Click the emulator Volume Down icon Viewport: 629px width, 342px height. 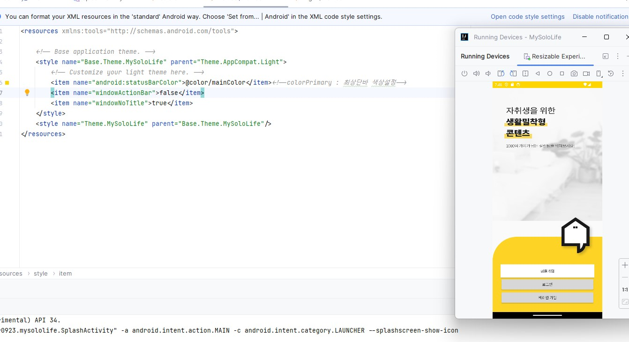click(488, 73)
